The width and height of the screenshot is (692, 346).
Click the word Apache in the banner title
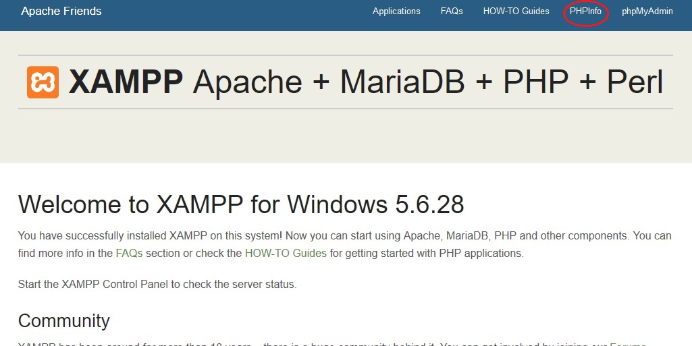tap(247, 82)
